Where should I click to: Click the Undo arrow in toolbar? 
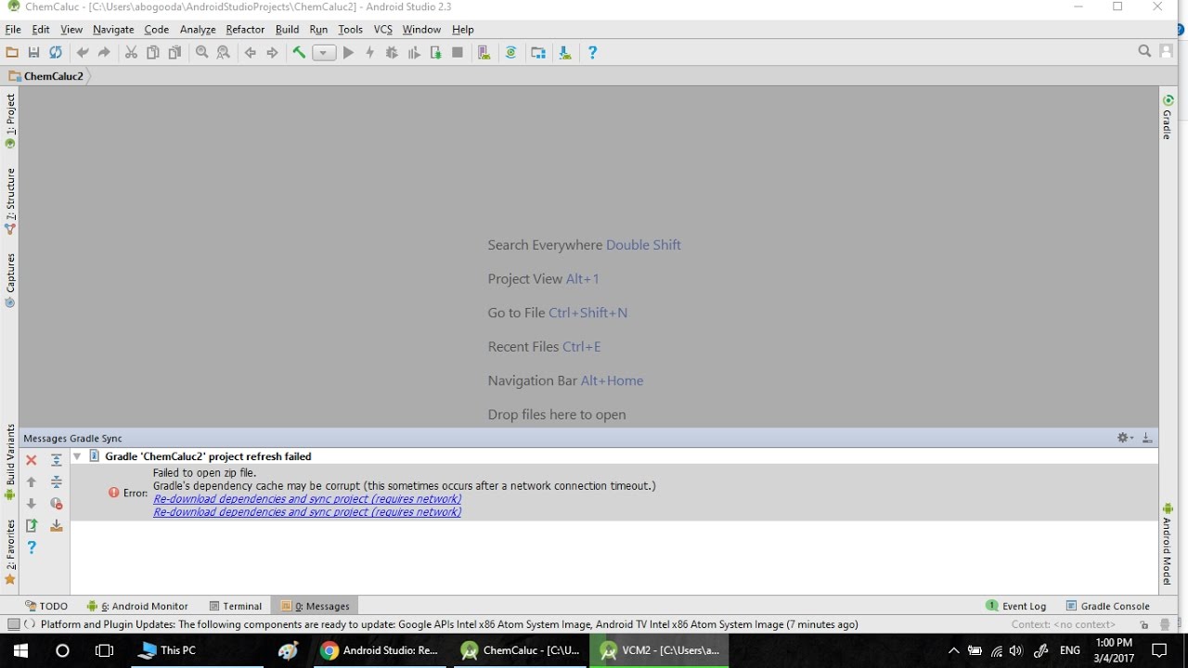click(83, 53)
